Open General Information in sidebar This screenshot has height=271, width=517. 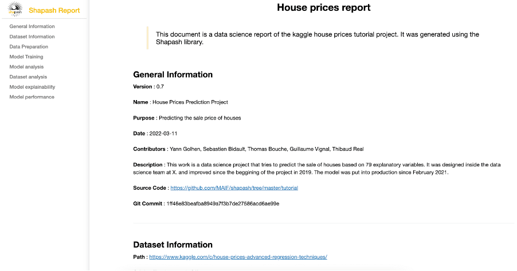32,26
